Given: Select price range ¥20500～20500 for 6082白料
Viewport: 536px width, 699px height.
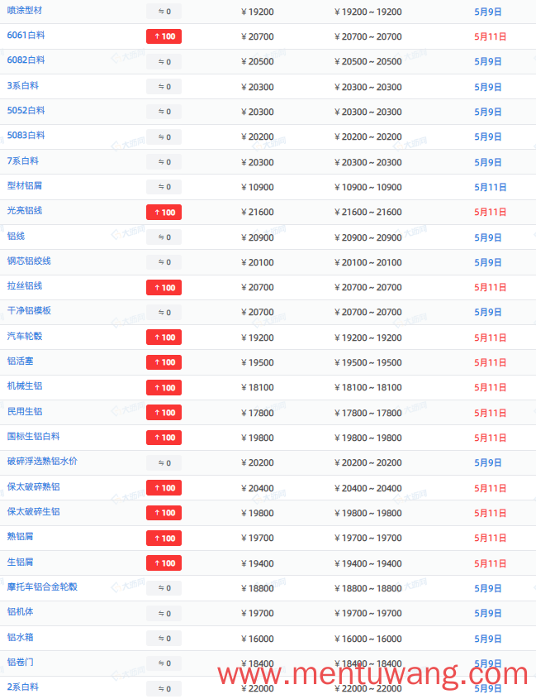Looking at the screenshot, I should click(x=368, y=61).
